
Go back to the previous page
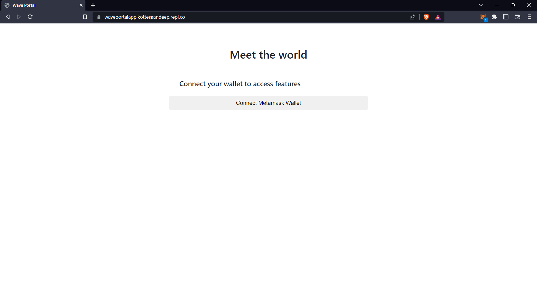pyautogui.click(x=8, y=17)
